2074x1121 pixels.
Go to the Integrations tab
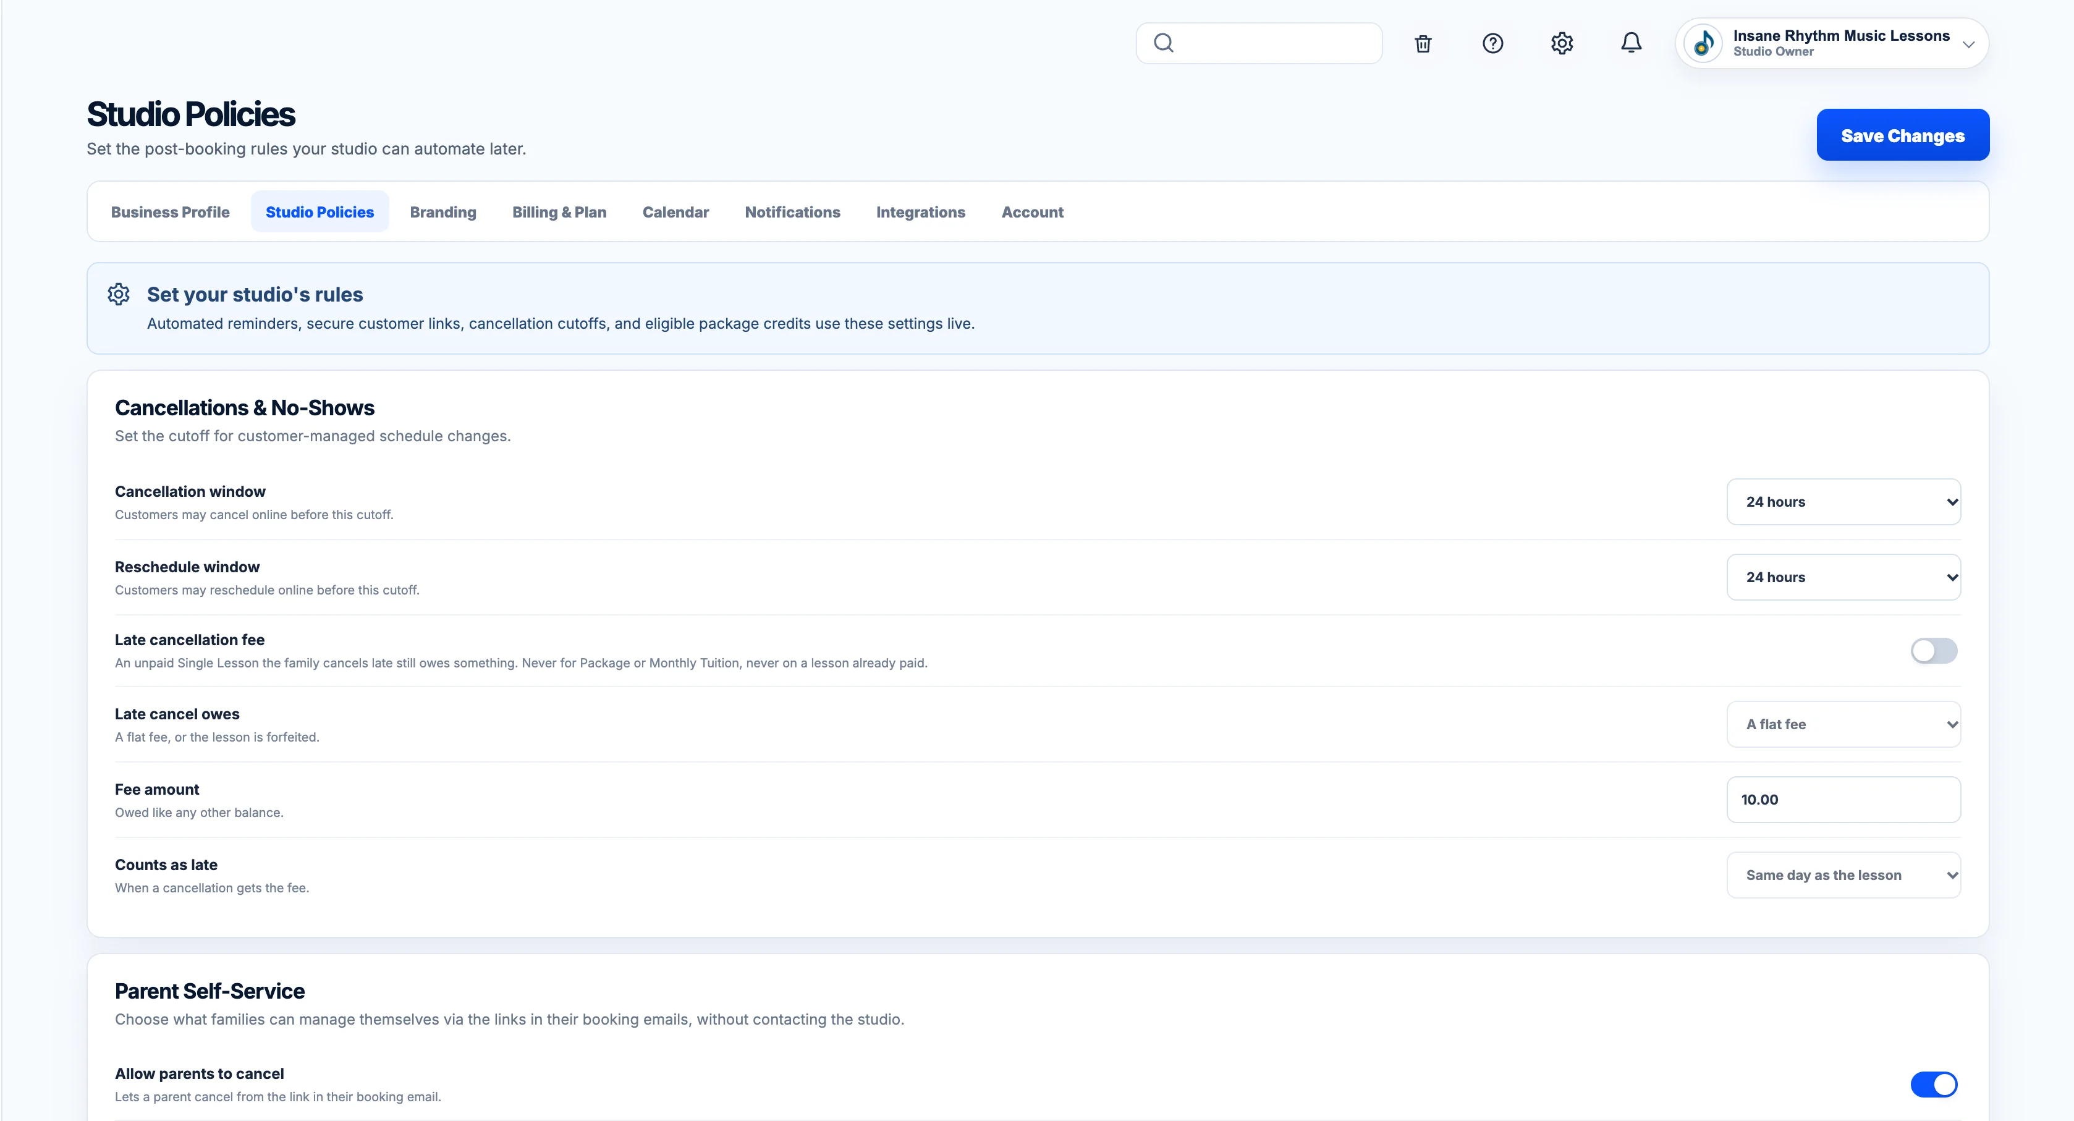pos(920,212)
